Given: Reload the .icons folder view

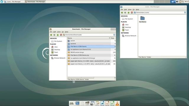Looking at the screenshot, I should [x=185, y=12].
